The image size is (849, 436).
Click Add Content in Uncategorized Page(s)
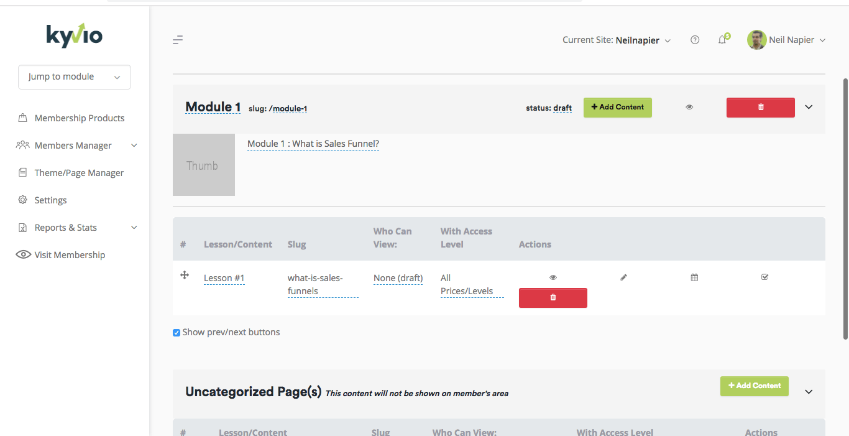point(755,386)
